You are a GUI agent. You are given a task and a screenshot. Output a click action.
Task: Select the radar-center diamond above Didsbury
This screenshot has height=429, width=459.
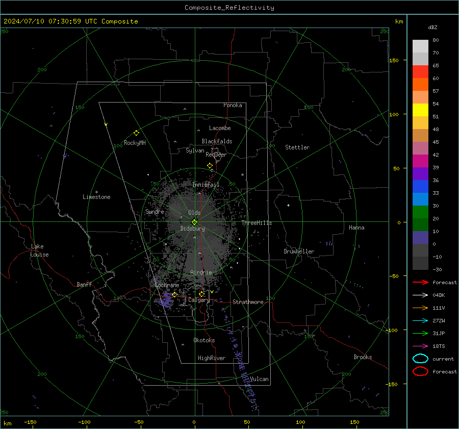point(194,222)
